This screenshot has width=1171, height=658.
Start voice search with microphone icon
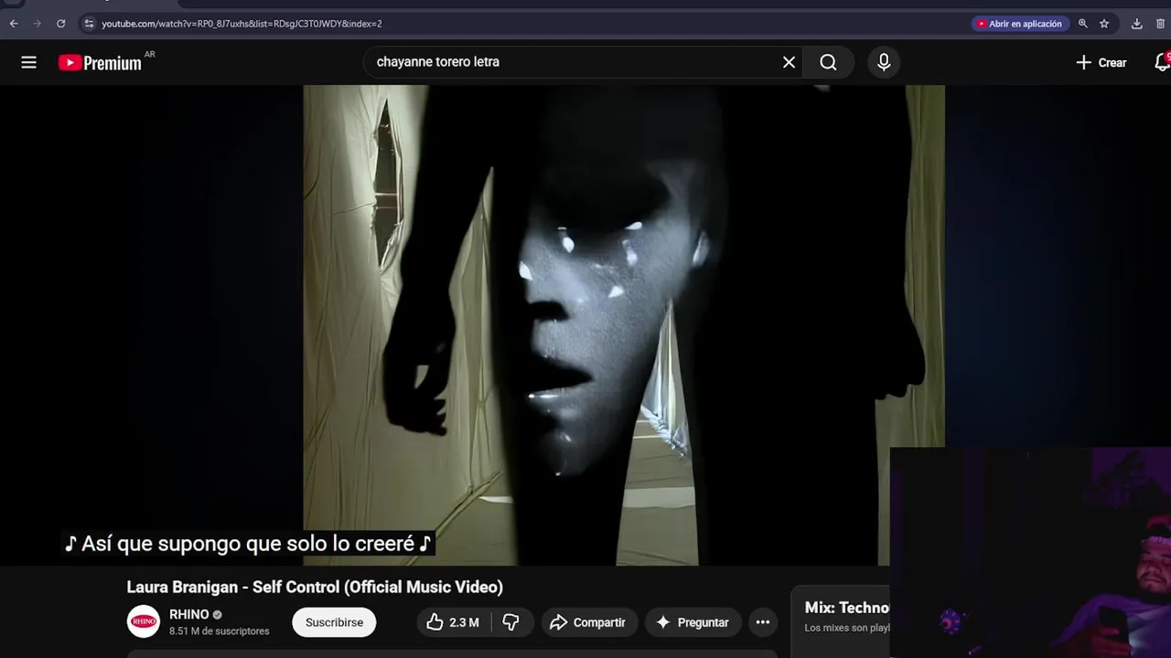pos(884,62)
